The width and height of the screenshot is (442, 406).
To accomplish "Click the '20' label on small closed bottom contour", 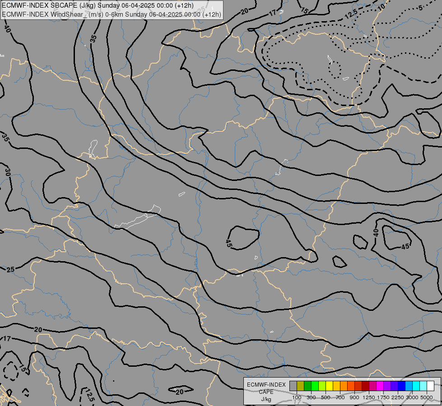I will [x=180, y=392].
